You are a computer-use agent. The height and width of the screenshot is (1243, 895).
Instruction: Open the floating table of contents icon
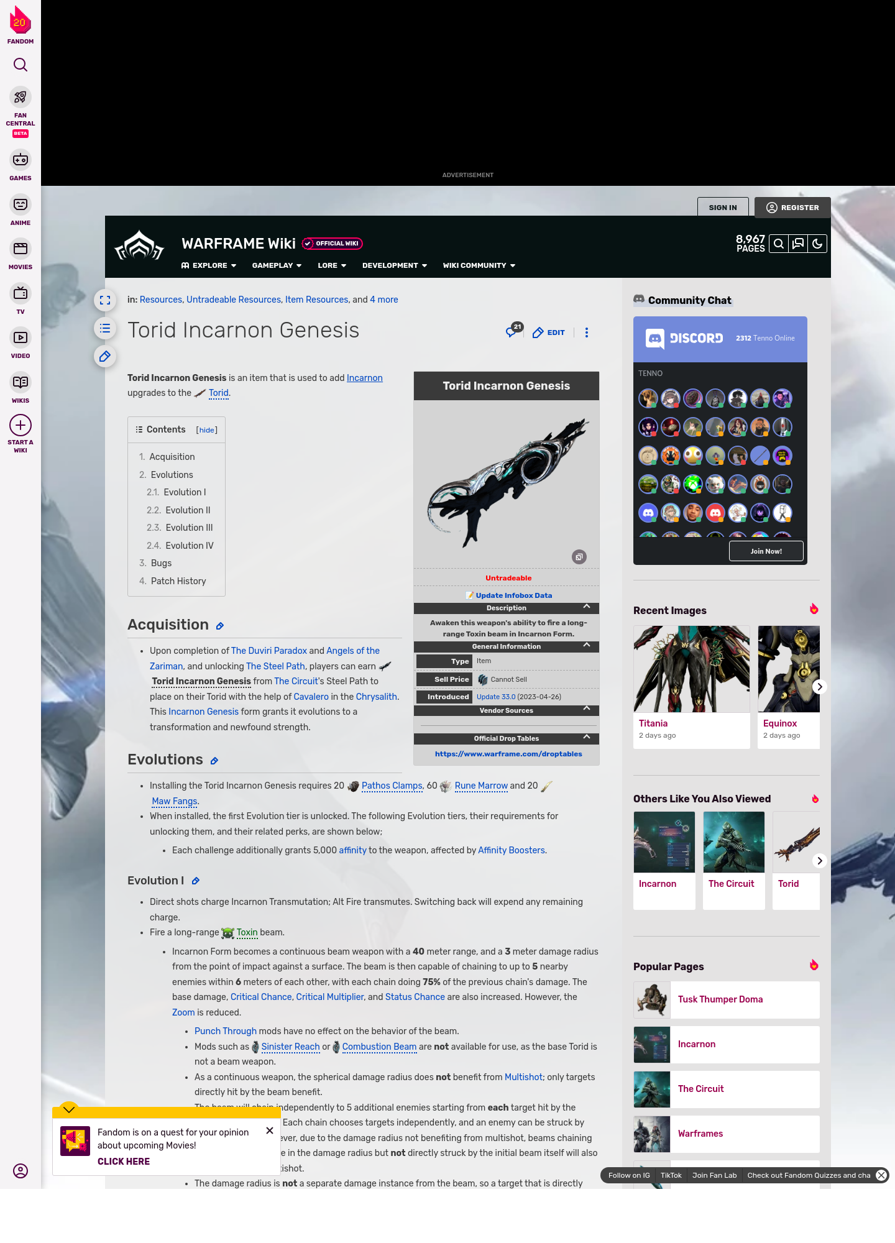105,328
